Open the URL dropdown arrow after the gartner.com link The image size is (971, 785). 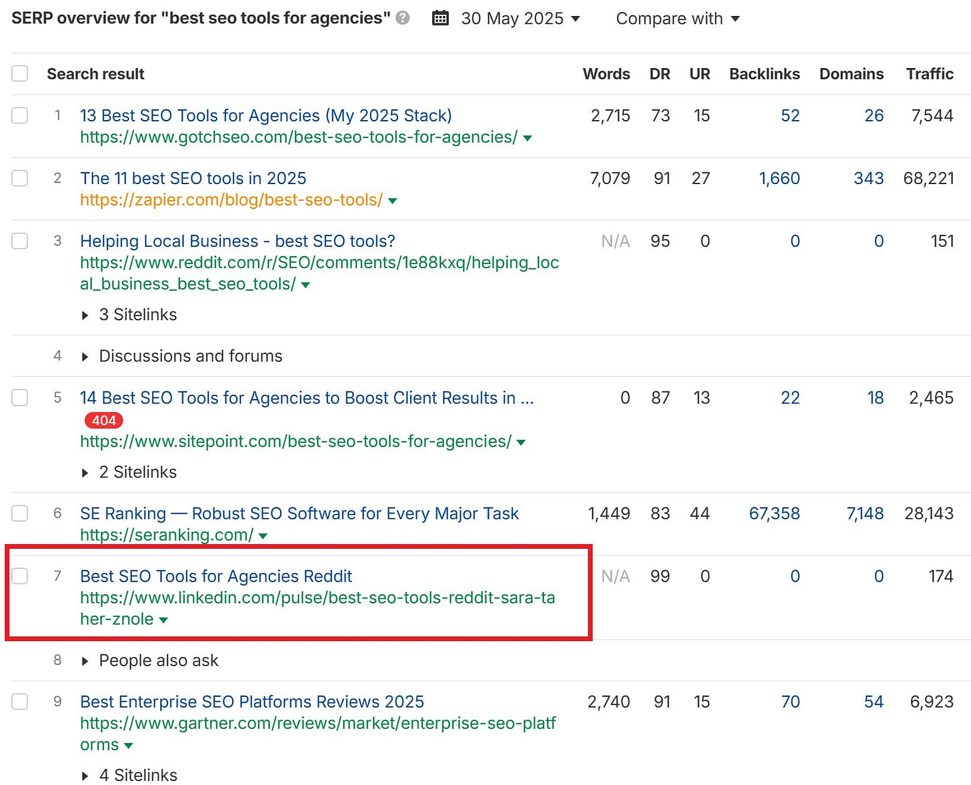pyautogui.click(x=129, y=746)
